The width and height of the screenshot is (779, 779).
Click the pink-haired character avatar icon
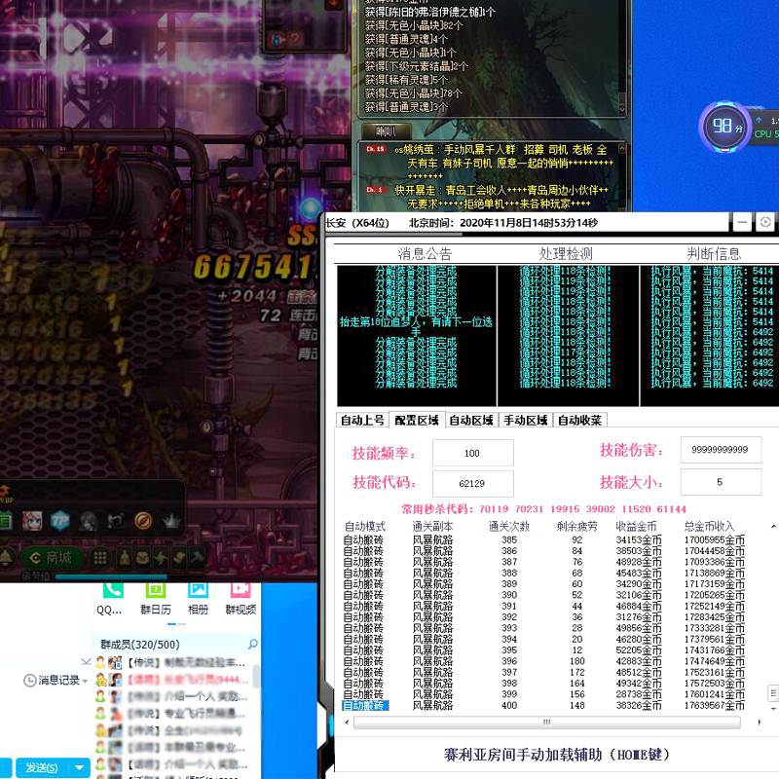click(32, 521)
